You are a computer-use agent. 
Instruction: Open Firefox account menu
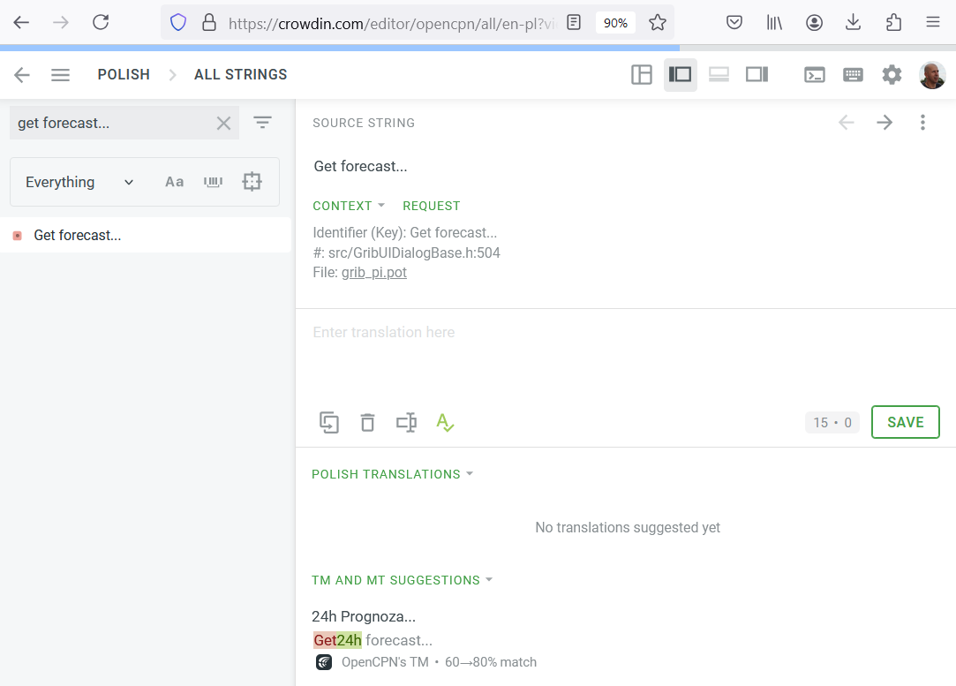[x=814, y=23]
